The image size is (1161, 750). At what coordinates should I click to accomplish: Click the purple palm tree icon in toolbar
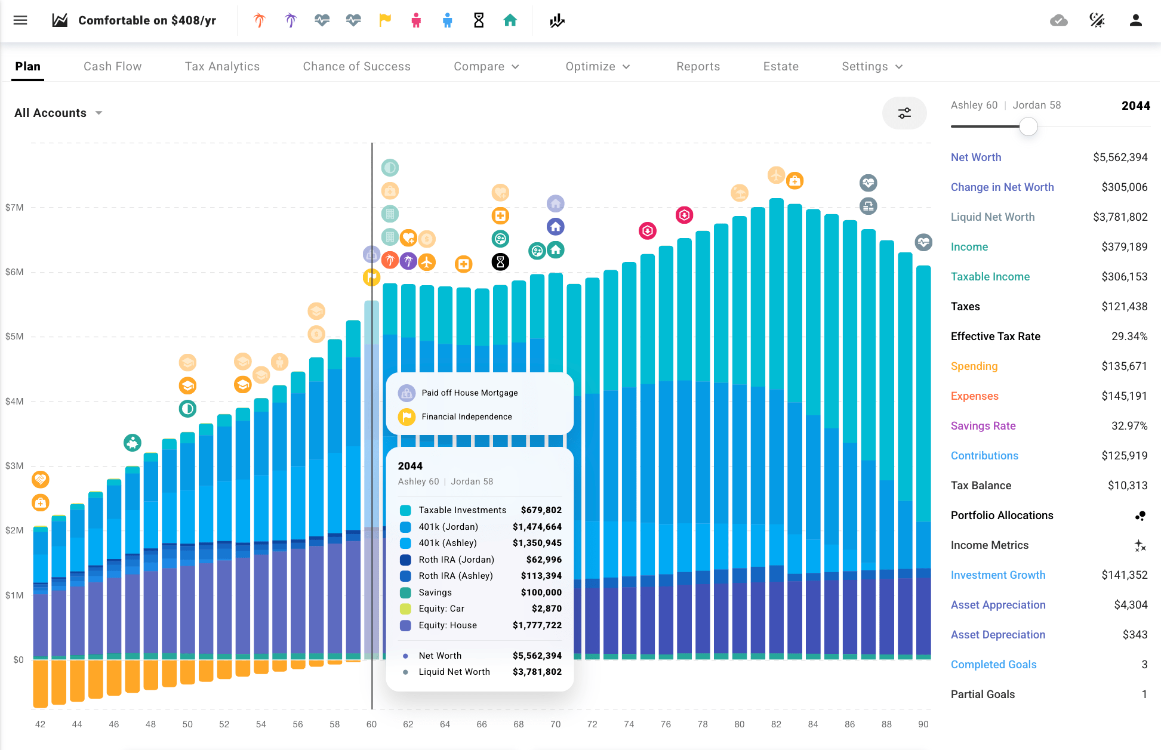291,20
